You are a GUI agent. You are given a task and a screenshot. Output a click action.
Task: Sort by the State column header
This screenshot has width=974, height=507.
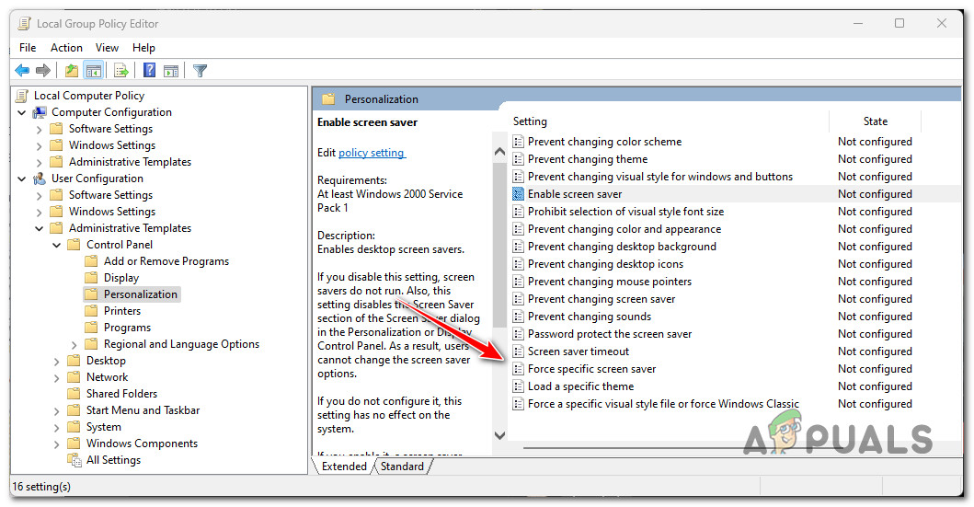click(x=876, y=121)
